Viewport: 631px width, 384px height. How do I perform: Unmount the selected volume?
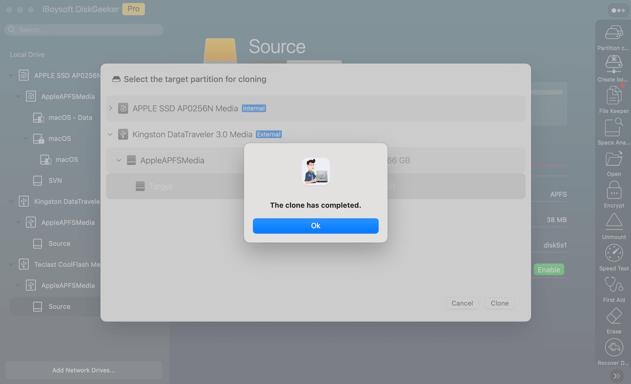click(613, 222)
